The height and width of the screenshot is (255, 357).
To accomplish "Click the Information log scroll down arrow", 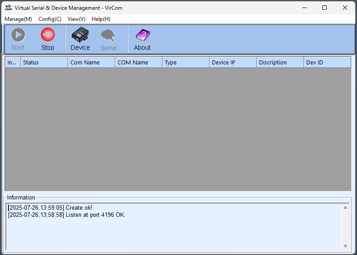I will point(345,246).
